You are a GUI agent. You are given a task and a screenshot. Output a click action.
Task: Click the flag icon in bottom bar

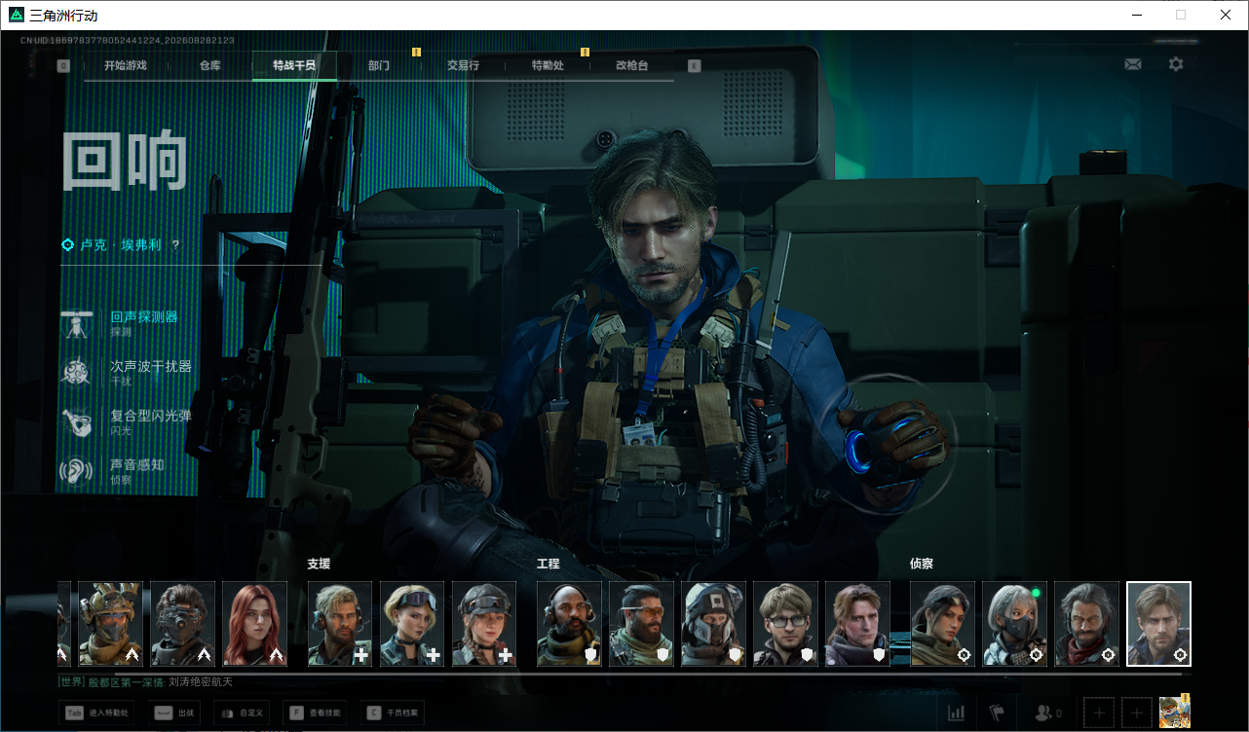click(x=997, y=713)
